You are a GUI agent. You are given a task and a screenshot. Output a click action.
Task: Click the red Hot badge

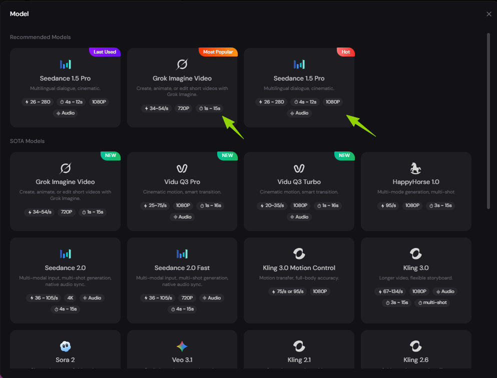(x=345, y=52)
